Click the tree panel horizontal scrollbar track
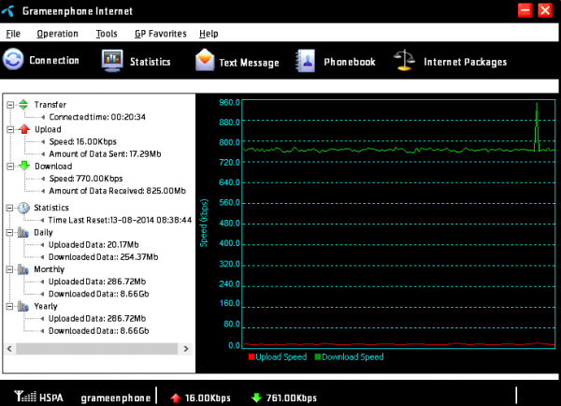 click(x=97, y=349)
